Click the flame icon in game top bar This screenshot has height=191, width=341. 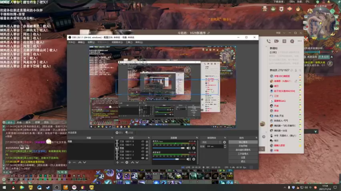[x=298, y=9]
